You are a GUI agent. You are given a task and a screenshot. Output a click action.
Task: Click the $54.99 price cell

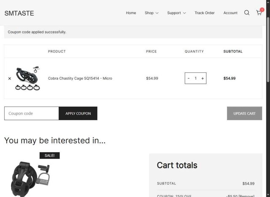click(x=152, y=78)
